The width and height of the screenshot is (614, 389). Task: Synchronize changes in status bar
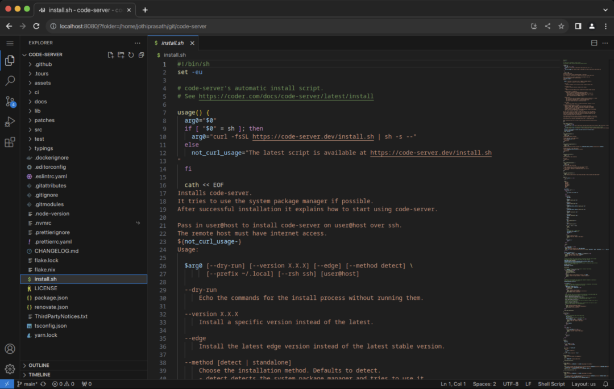(43, 384)
